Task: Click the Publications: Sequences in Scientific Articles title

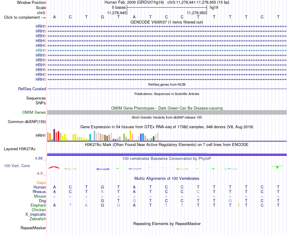Action: (x=167, y=94)
